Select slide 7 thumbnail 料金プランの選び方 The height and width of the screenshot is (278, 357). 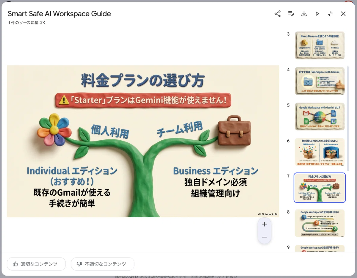click(x=320, y=188)
